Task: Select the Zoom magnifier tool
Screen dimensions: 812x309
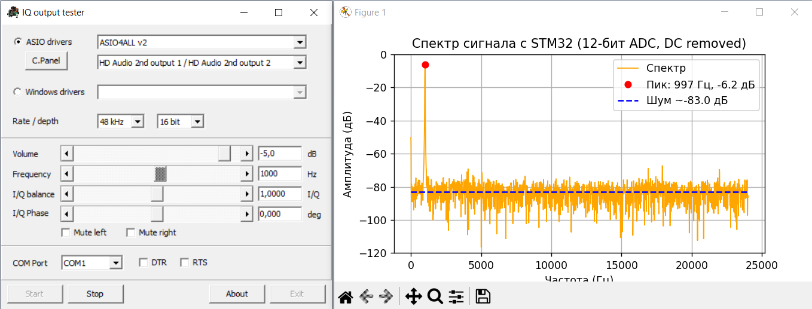Action: tap(435, 296)
